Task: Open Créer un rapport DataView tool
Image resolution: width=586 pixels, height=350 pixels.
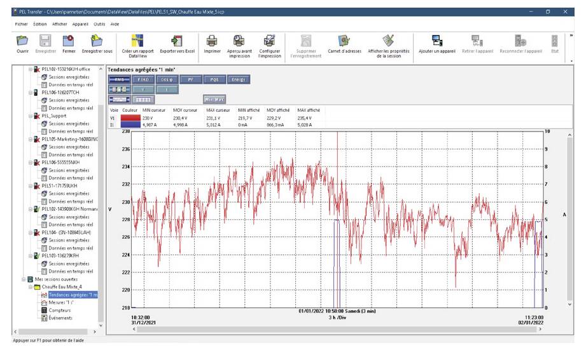Action: coord(138,41)
